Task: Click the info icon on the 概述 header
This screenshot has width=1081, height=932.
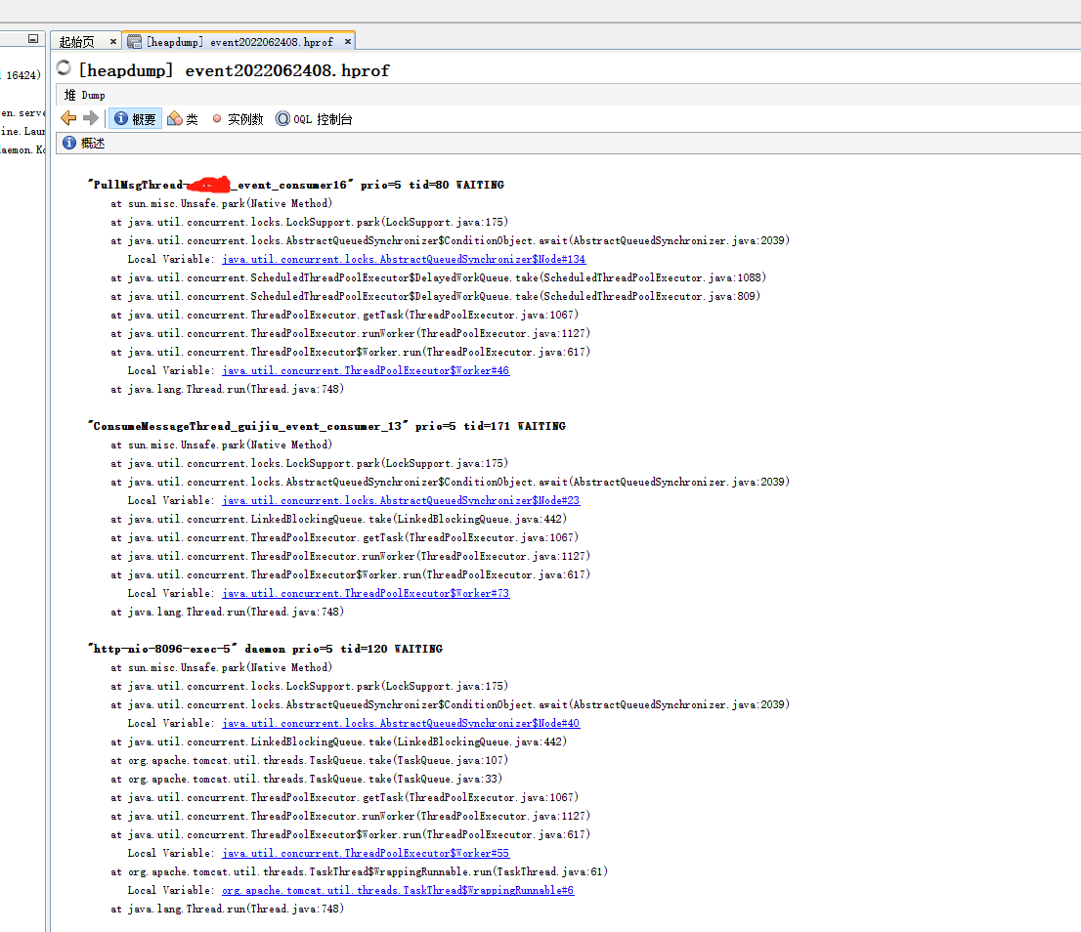Action: coord(69,143)
